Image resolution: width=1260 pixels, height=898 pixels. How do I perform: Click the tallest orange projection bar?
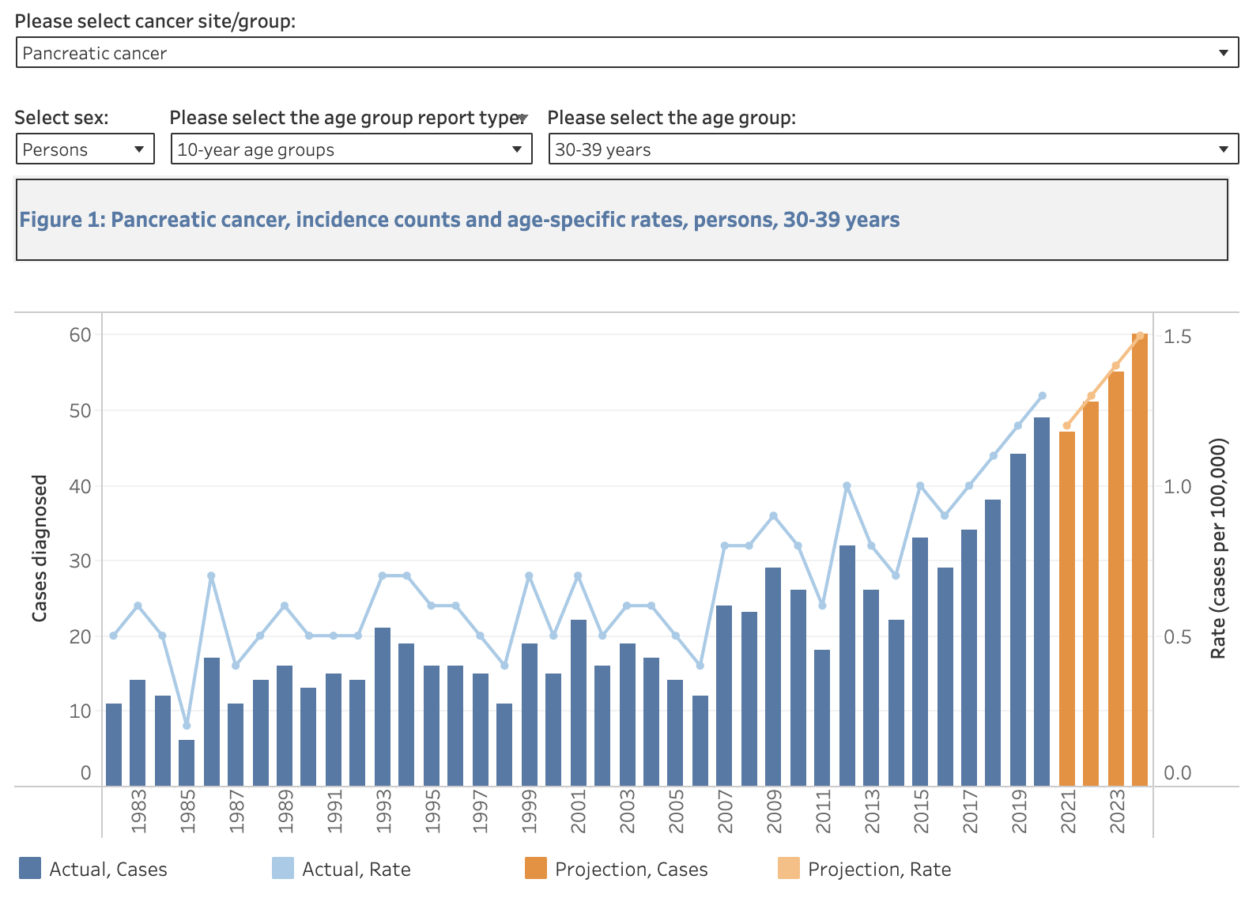[1140, 561]
